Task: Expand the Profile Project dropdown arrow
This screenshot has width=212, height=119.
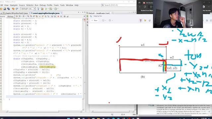Action: coord(58,9)
